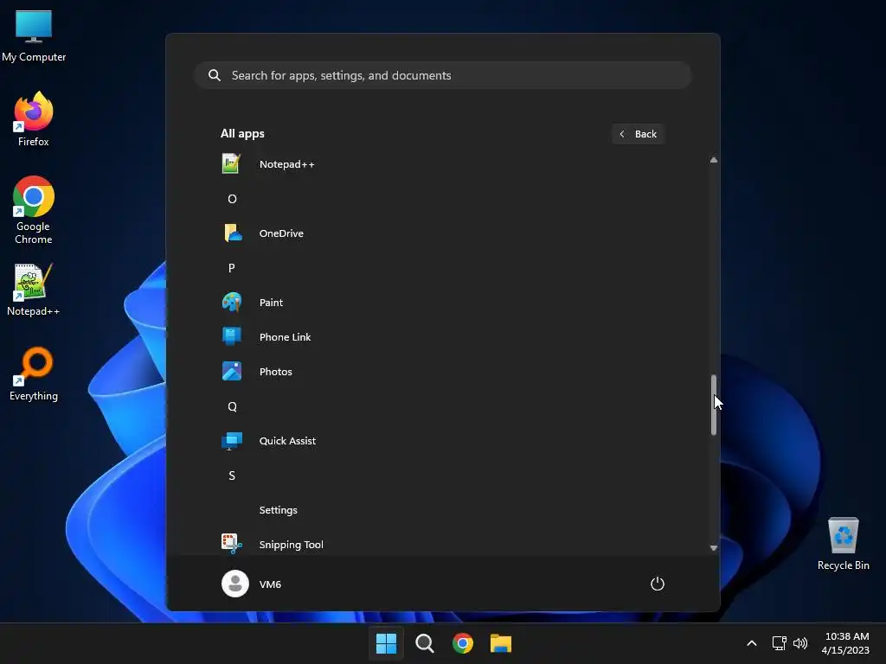This screenshot has height=664, width=886.
Task: Open File Explorer from the taskbar
Action: pyautogui.click(x=501, y=643)
